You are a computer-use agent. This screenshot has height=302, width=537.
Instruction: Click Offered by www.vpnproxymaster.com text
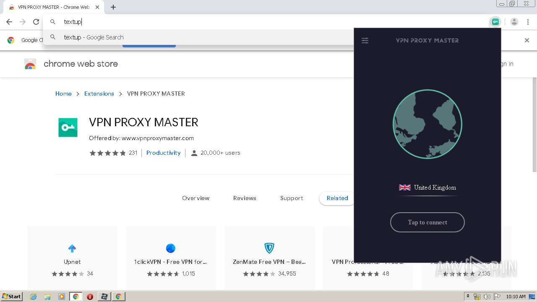(141, 138)
